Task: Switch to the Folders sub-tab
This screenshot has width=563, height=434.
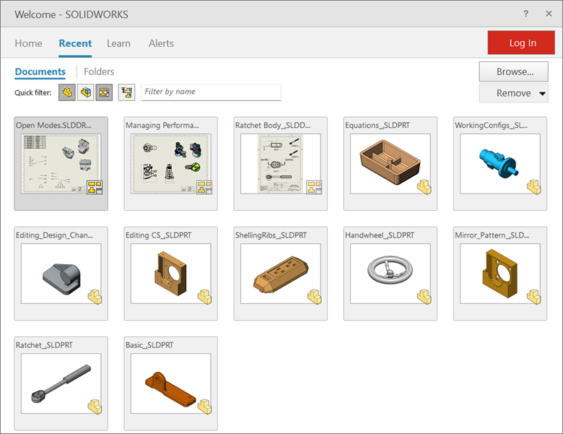Action: pos(99,71)
